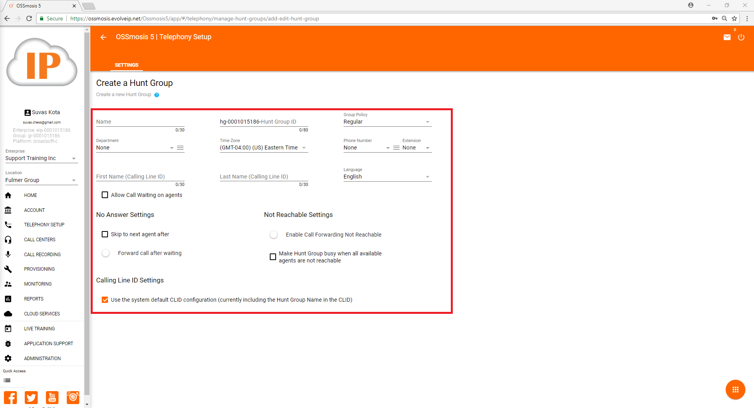
Task: Open the YouTube social icon
Action: [52, 397]
